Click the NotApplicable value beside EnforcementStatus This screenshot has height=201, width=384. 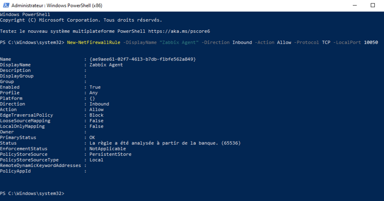click(x=107, y=149)
